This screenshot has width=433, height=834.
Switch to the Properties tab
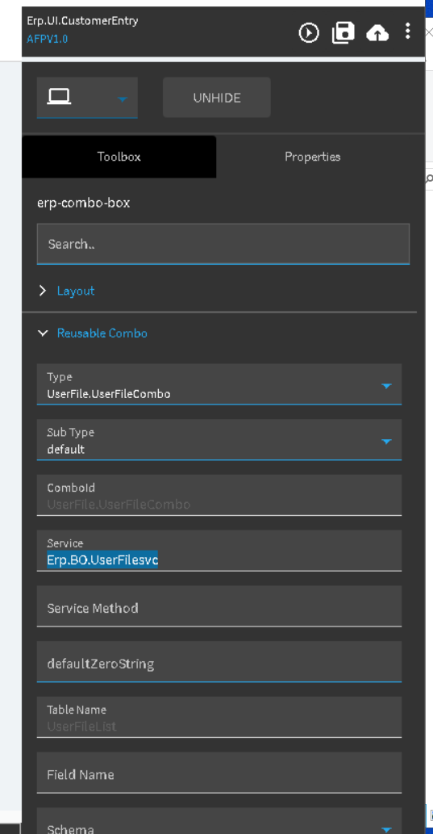[312, 157]
